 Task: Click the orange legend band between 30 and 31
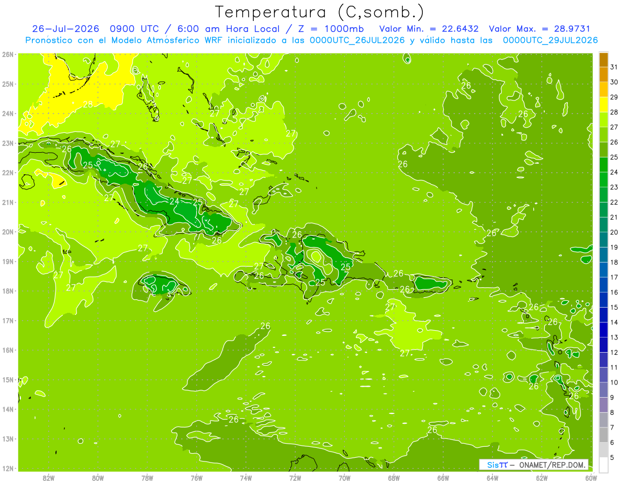(x=603, y=74)
